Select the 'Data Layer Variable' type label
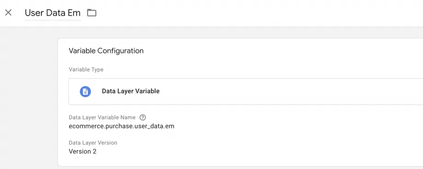This screenshot has height=169, width=423. click(131, 91)
